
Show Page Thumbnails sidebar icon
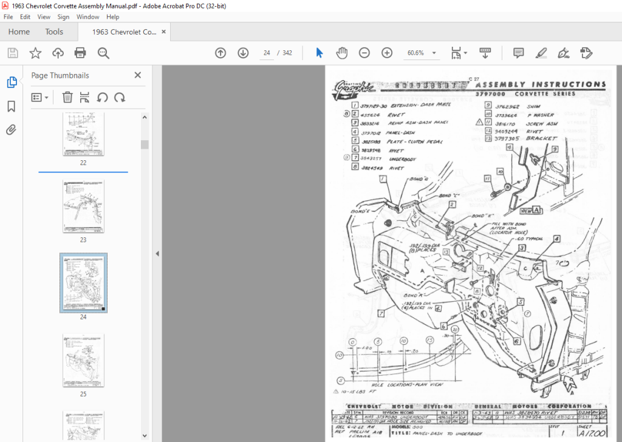[12, 82]
